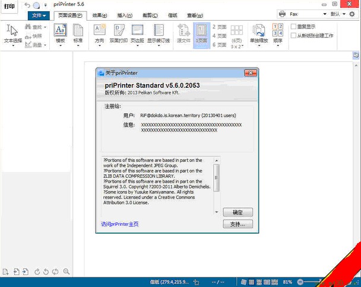The image size is (361, 287).
Task: Enable 从新纸张创建工作 checkbox
Action: click(x=294, y=36)
